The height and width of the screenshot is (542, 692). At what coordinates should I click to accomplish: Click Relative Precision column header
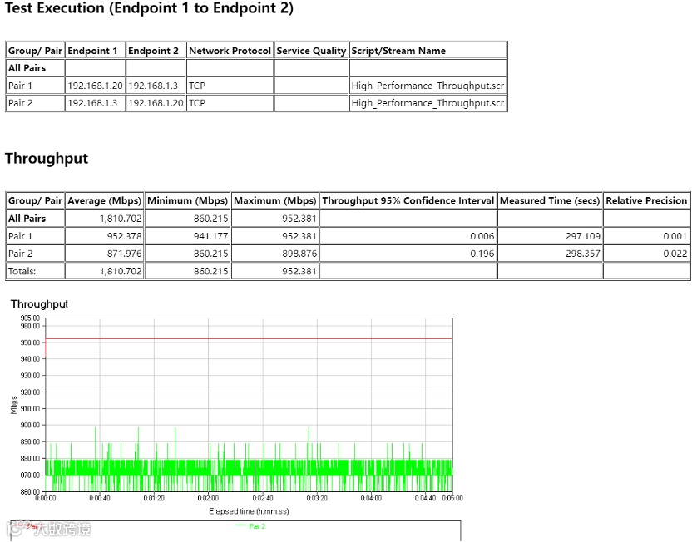pos(646,200)
